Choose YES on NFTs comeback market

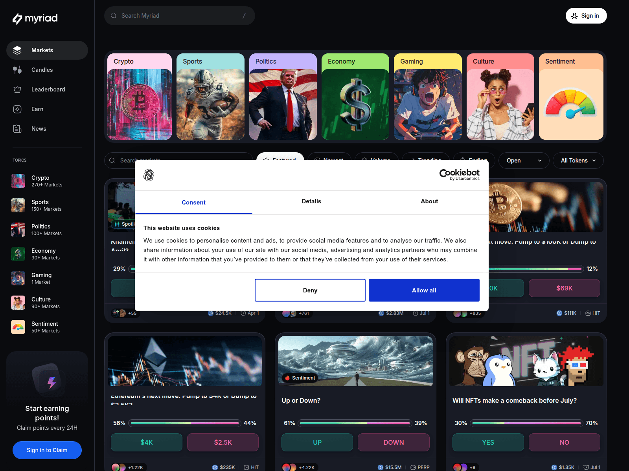point(488,442)
